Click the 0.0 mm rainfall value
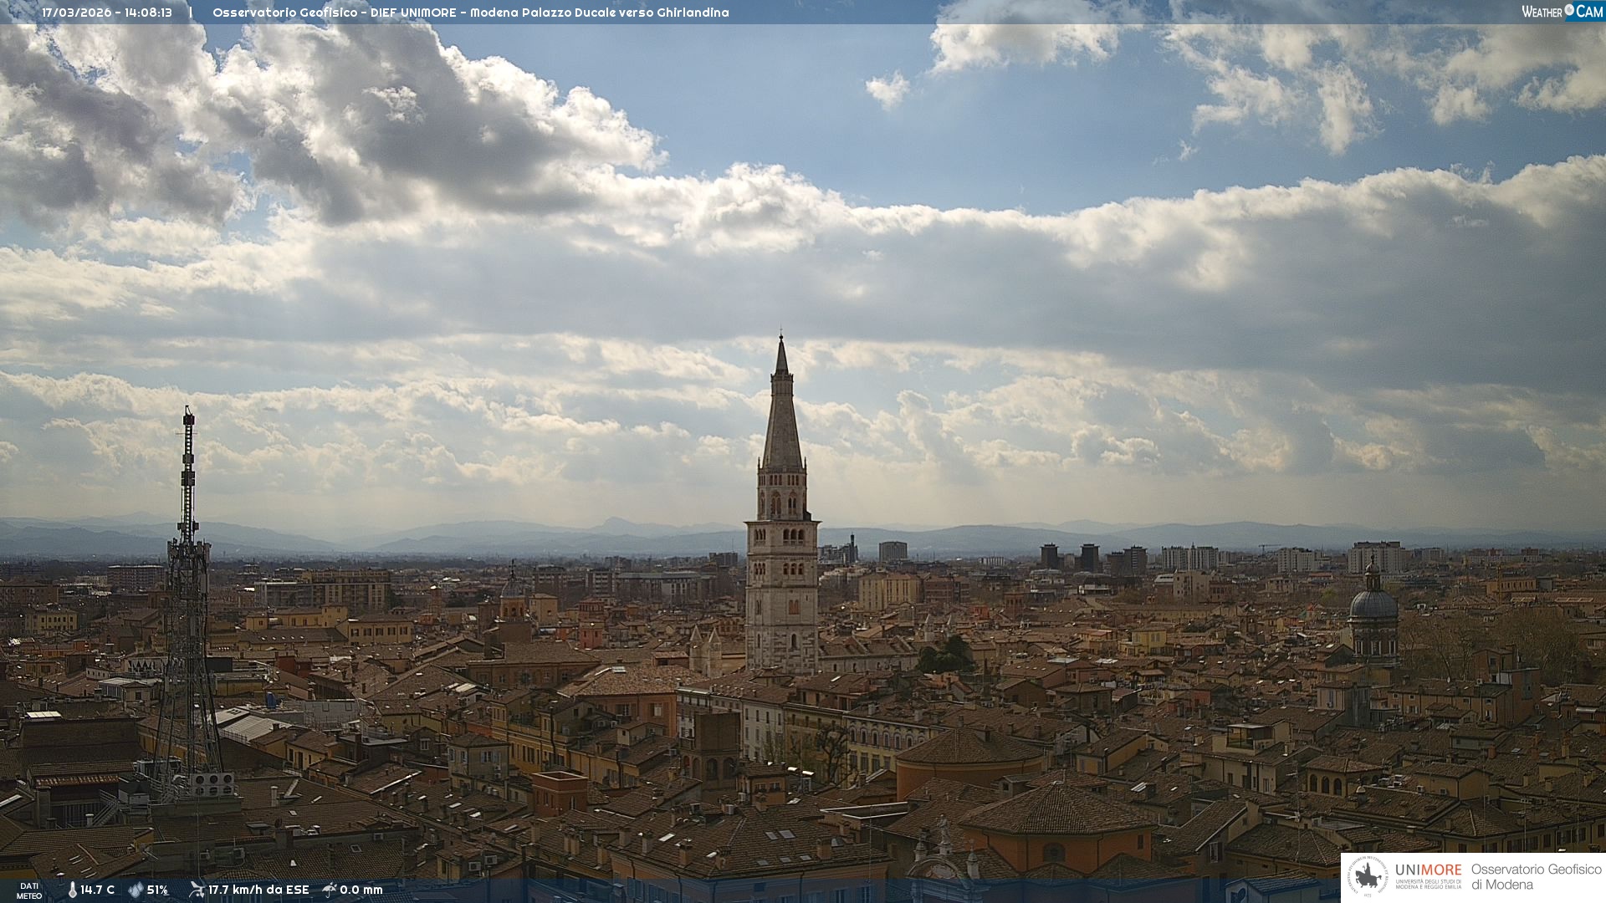This screenshot has height=903, width=1606. tap(361, 890)
